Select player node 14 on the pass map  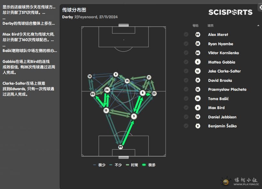pos(127,81)
